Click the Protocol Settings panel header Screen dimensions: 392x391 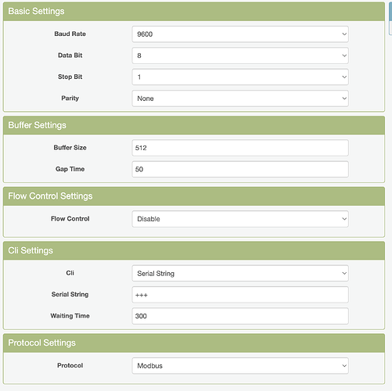194,343
